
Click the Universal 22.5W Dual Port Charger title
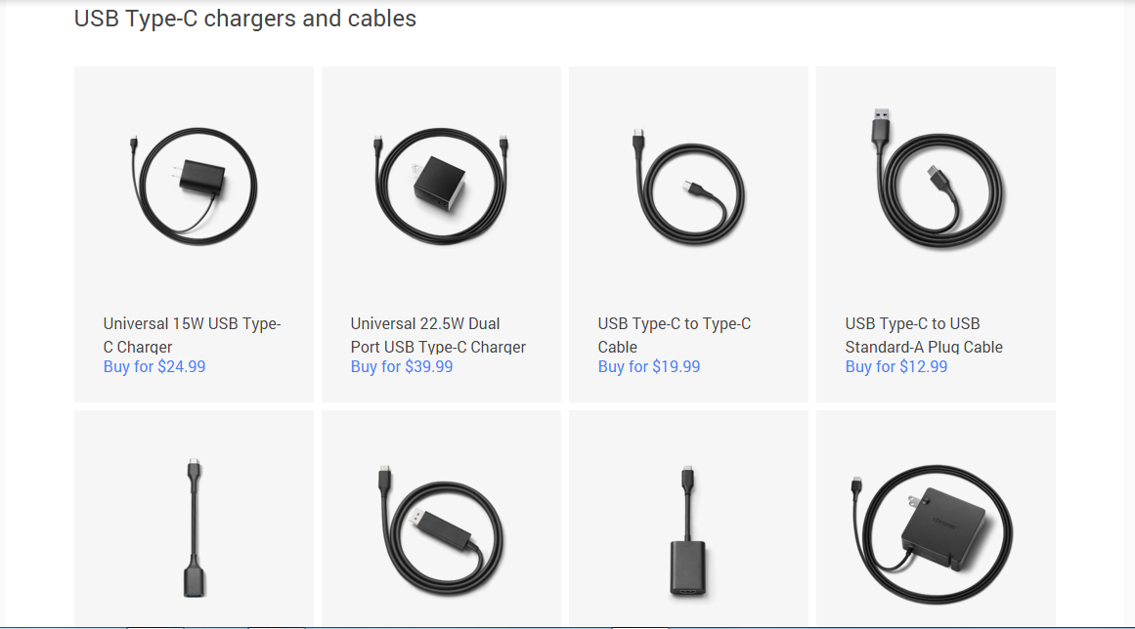click(438, 335)
